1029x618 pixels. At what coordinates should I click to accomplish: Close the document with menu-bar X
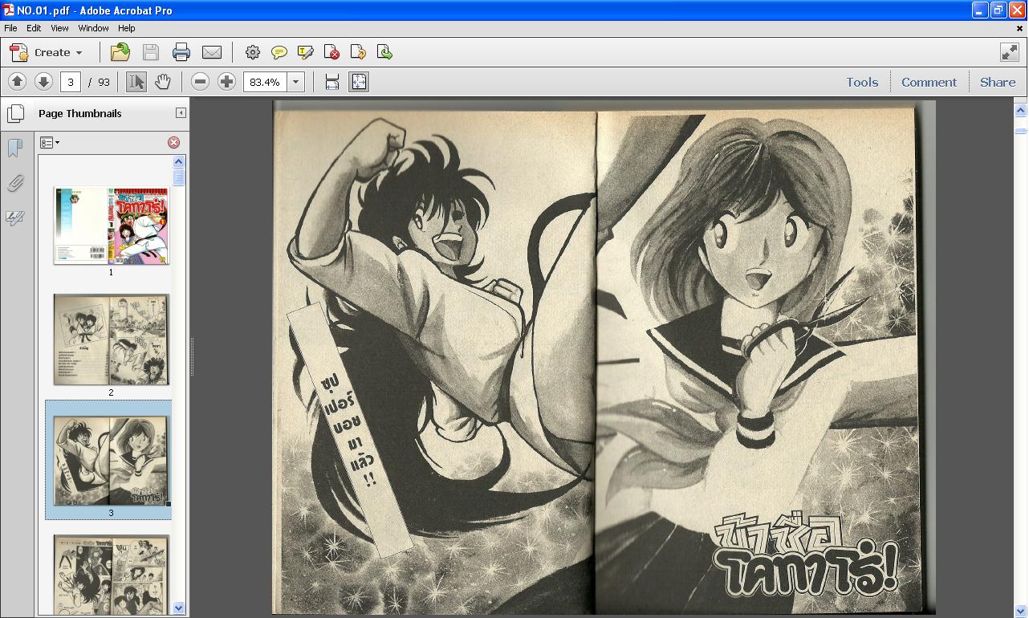coord(1021,28)
